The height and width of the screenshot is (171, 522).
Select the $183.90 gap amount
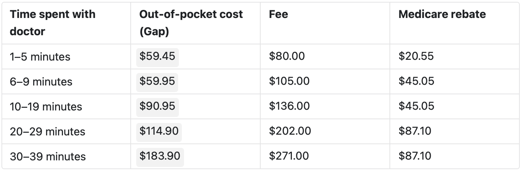[160, 156]
